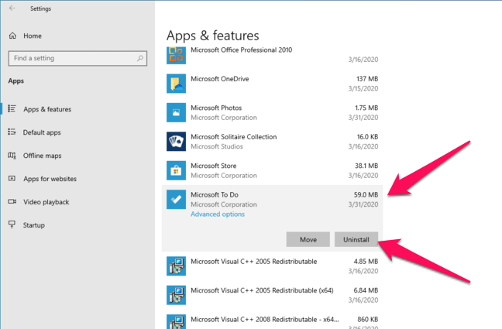The height and width of the screenshot is (329, 502).
Task: Select the Startup sidebar icon
Action: pyautogui.click(x=12, y=224)
